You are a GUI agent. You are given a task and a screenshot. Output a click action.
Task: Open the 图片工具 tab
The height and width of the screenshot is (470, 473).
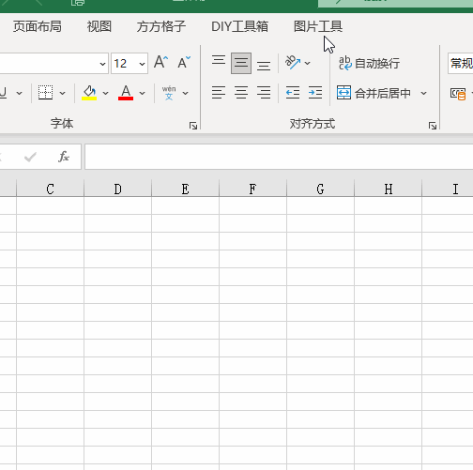tap(318, 26)
